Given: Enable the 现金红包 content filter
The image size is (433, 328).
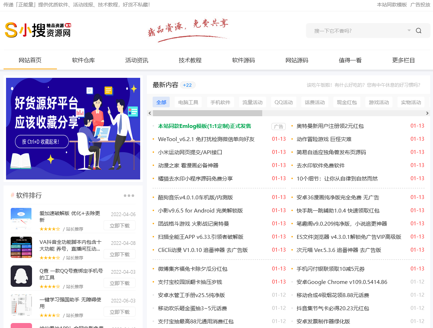Looking at the screenshot, I should pos(347,102).
